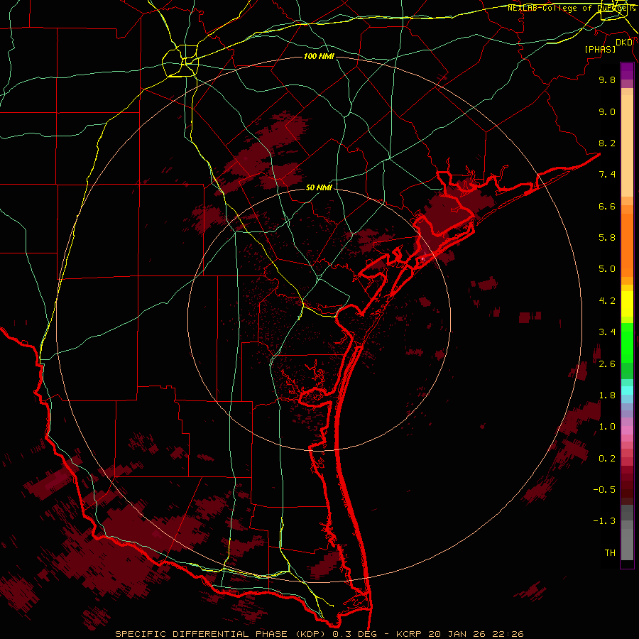This screenshot has width=639, height=639.
Task: Pick the orange color bar segment
Action: coord(627,244)
